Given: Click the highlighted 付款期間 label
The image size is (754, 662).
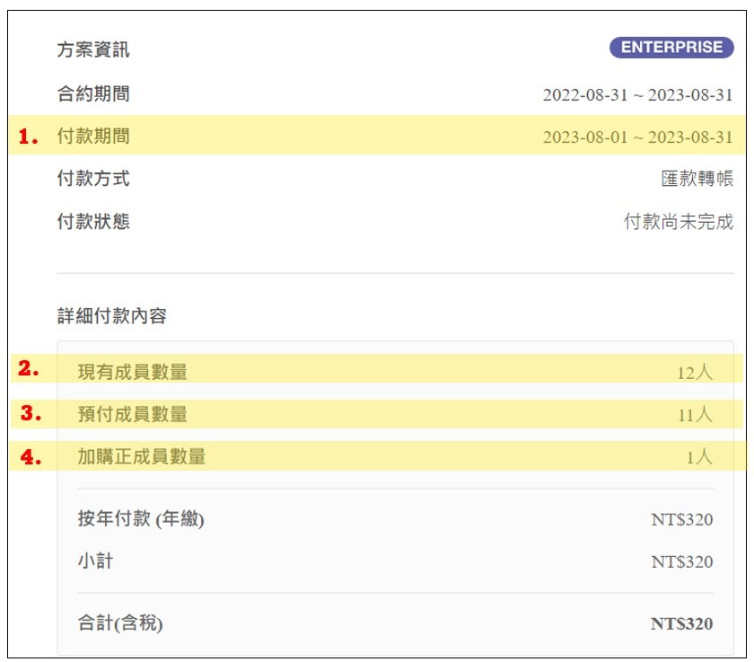Looking at the screenshot, I should click(x=93, y=137).
